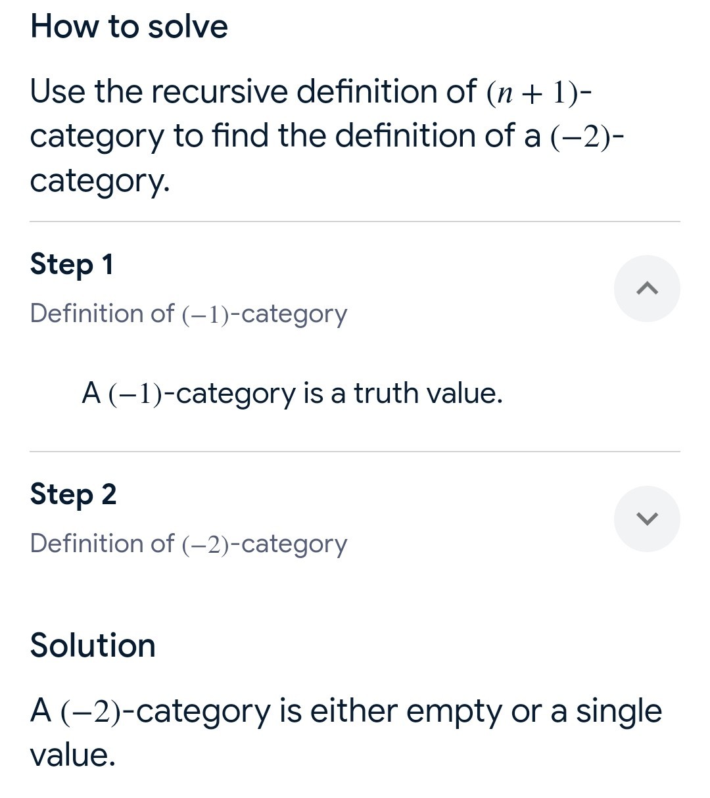The width and height of the screenshot is (710, 798).
Task: Click the divider line above Step 1
Action: [x=355, y=222]
